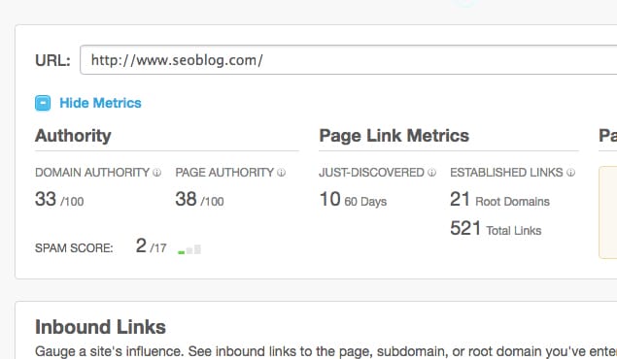This screenshot has height=359, width=617.
Task: Click the 10 just-discovered links in 60 Days
Action: tap(353, 200)
